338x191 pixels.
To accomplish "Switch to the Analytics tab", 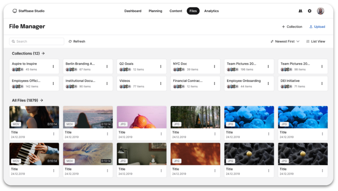I will tap(211, 11).
